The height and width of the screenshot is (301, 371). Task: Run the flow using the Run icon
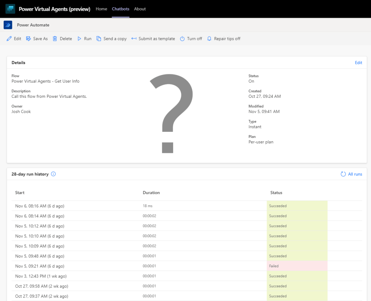click(79, 38)
